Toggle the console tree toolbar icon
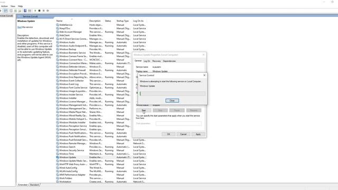Image resolution: width=338 pixels, height=190 pixels. tap(6, 11)
